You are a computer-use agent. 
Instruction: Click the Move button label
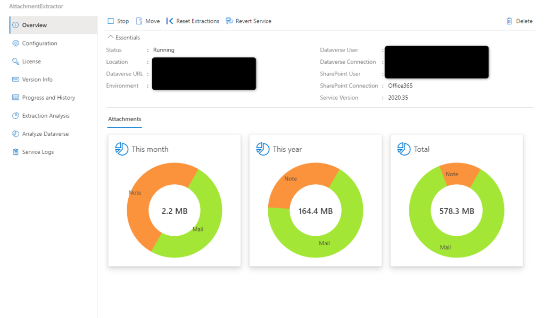click(153, 21)
